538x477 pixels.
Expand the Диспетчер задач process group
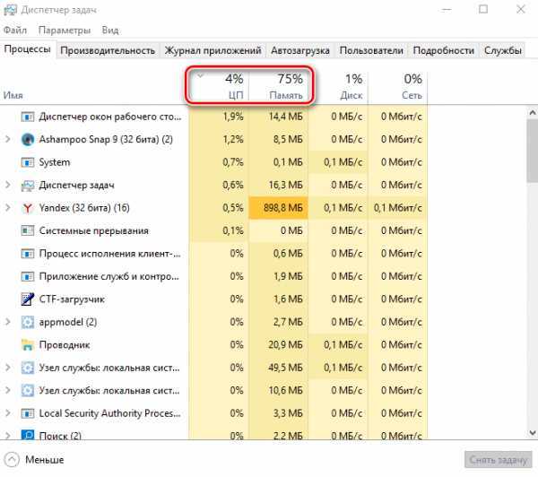(8, 185)
